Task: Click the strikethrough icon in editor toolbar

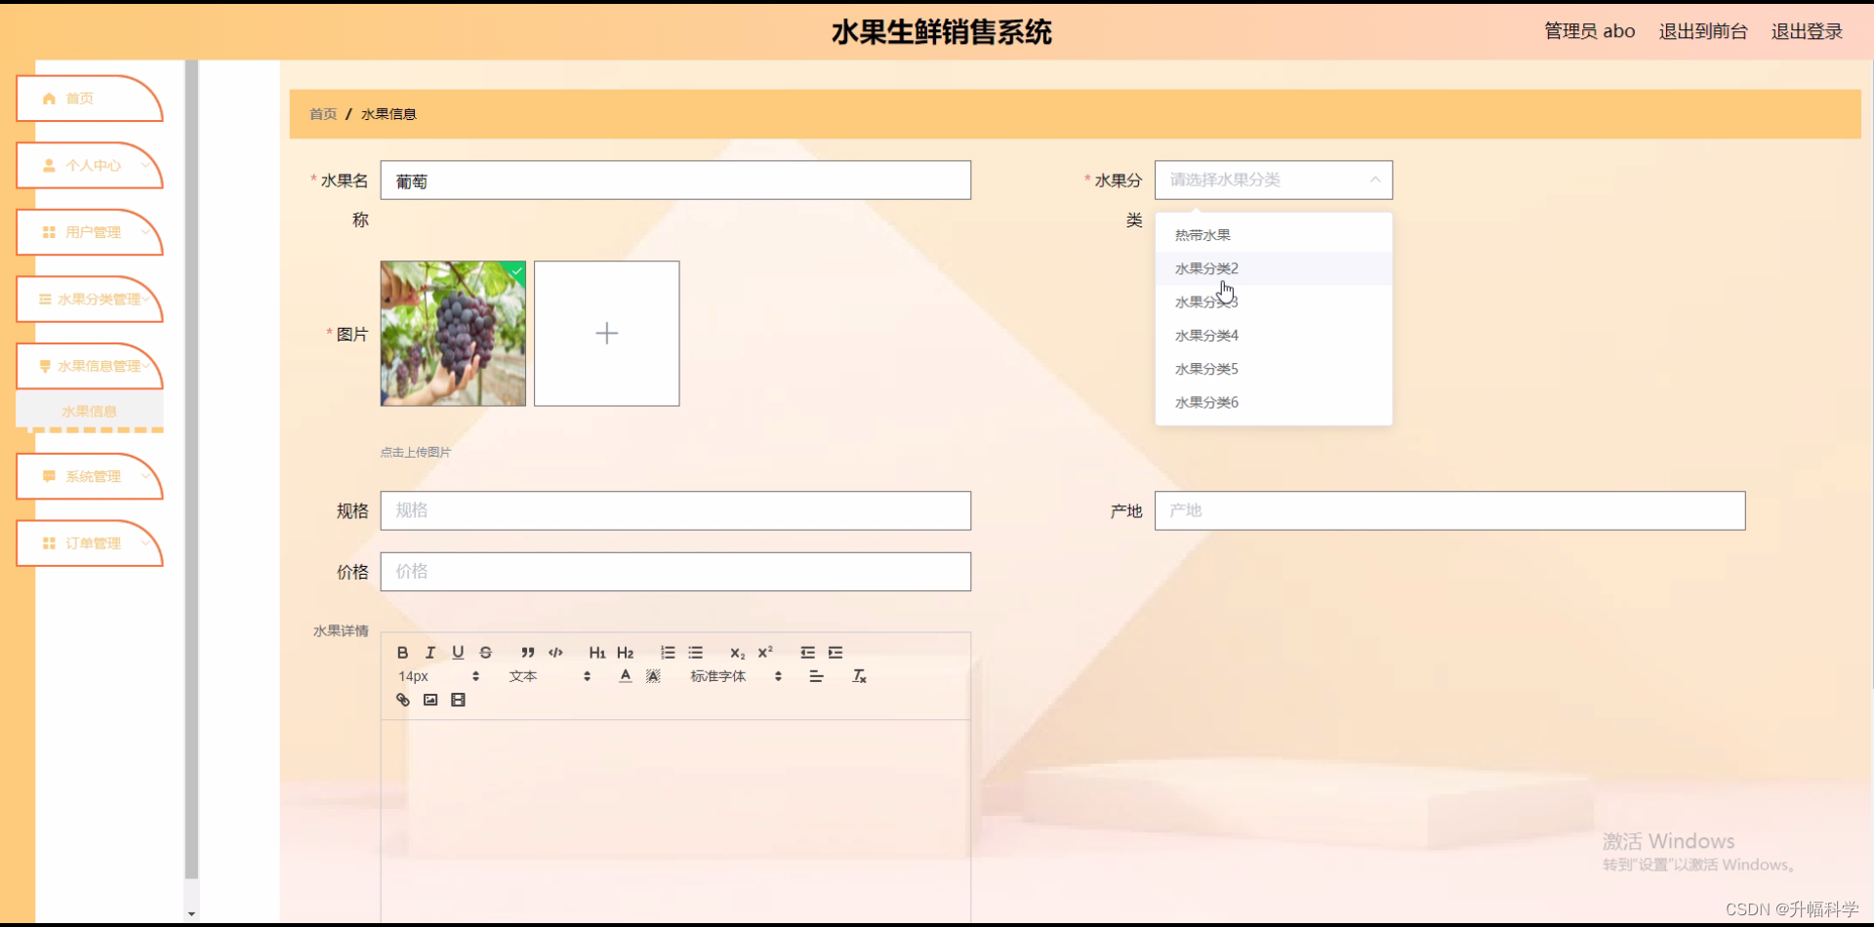Action: pos(485,652)
